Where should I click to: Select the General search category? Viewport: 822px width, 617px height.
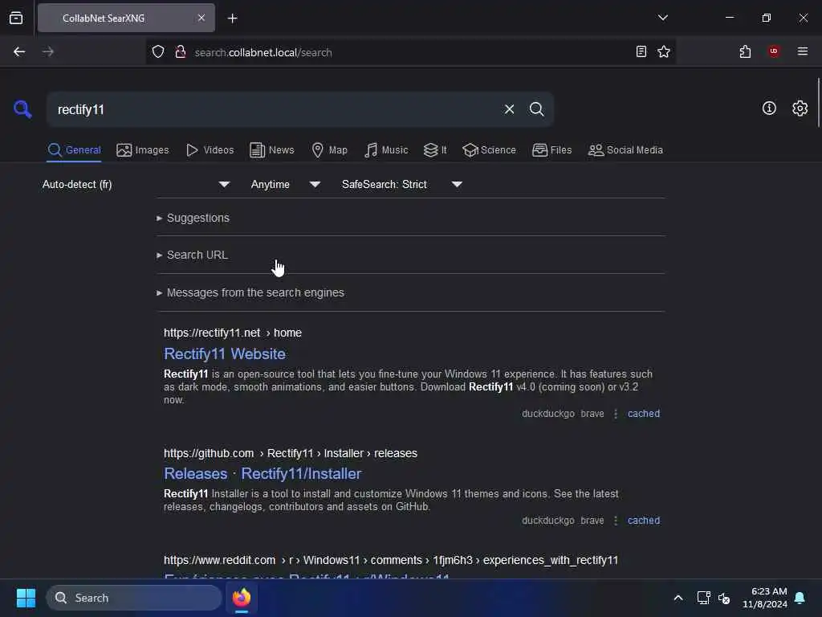74,150
